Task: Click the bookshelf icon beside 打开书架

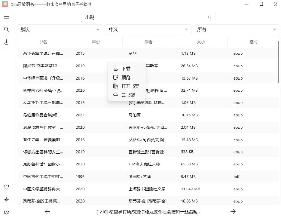Action: 116,86
